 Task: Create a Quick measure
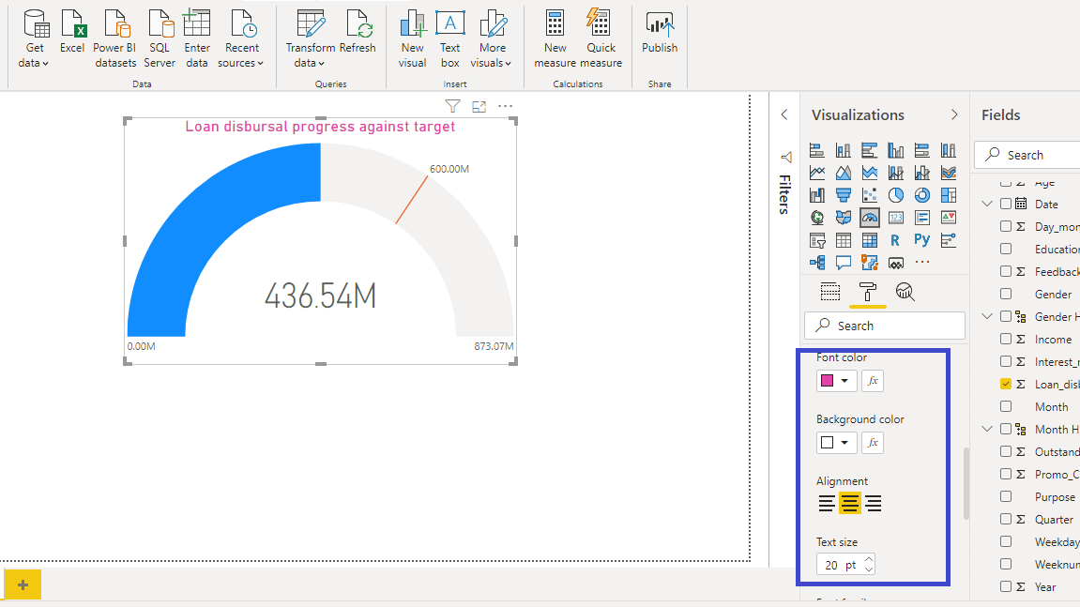[x=601, y=39]
